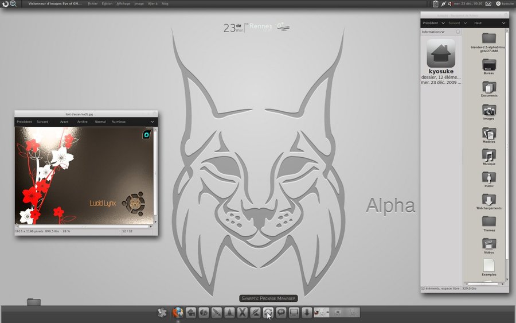Open the Themes folder
Screen dimensions: 516x323
tap(488, 224)
